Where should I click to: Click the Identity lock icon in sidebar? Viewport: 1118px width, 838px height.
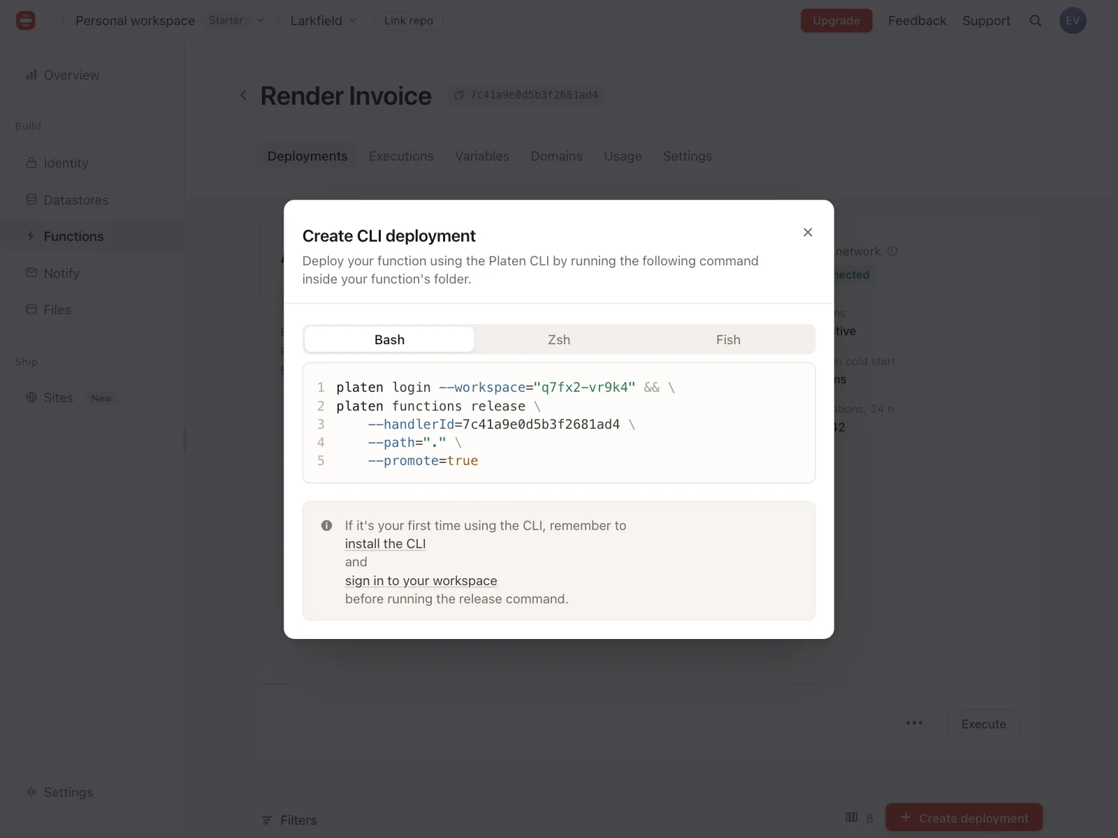tap(31, 163)
